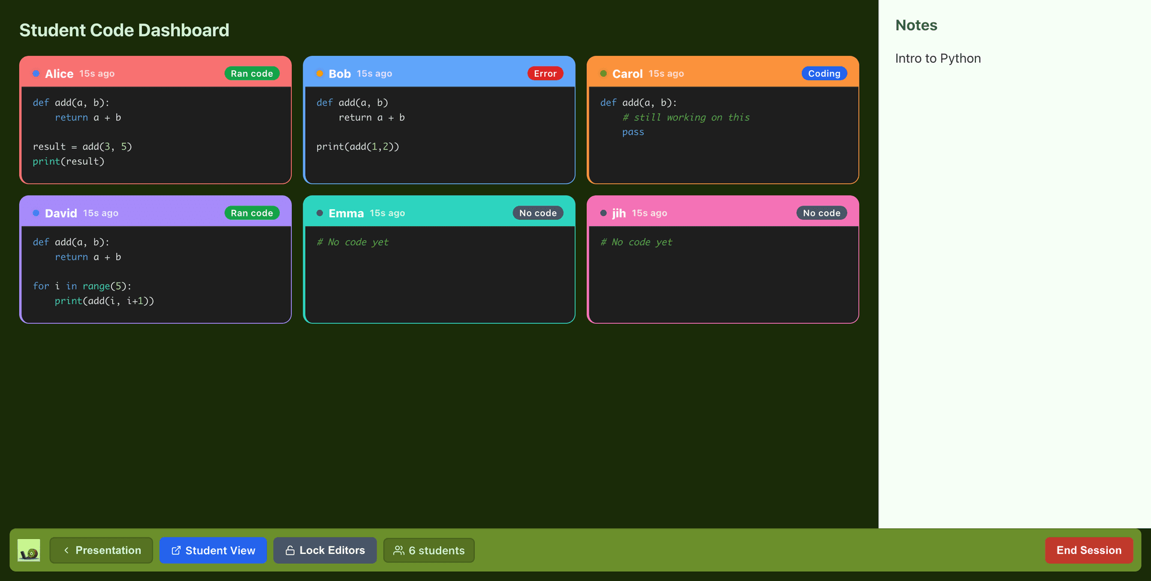1151x581 pixels.
Task: Click jih's No code badge
Action: 821,213
